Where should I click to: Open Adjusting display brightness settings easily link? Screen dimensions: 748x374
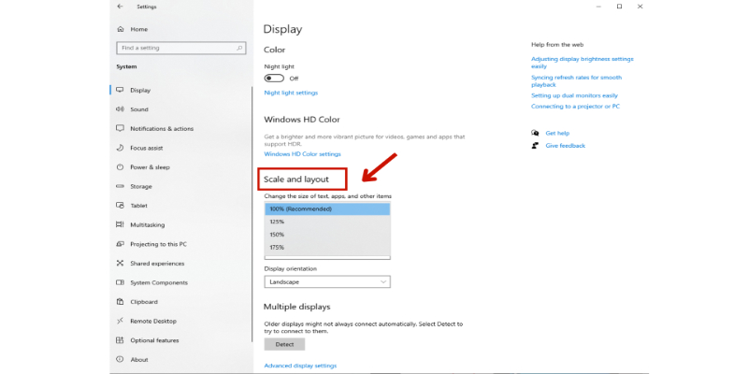(x=583, y=63)
